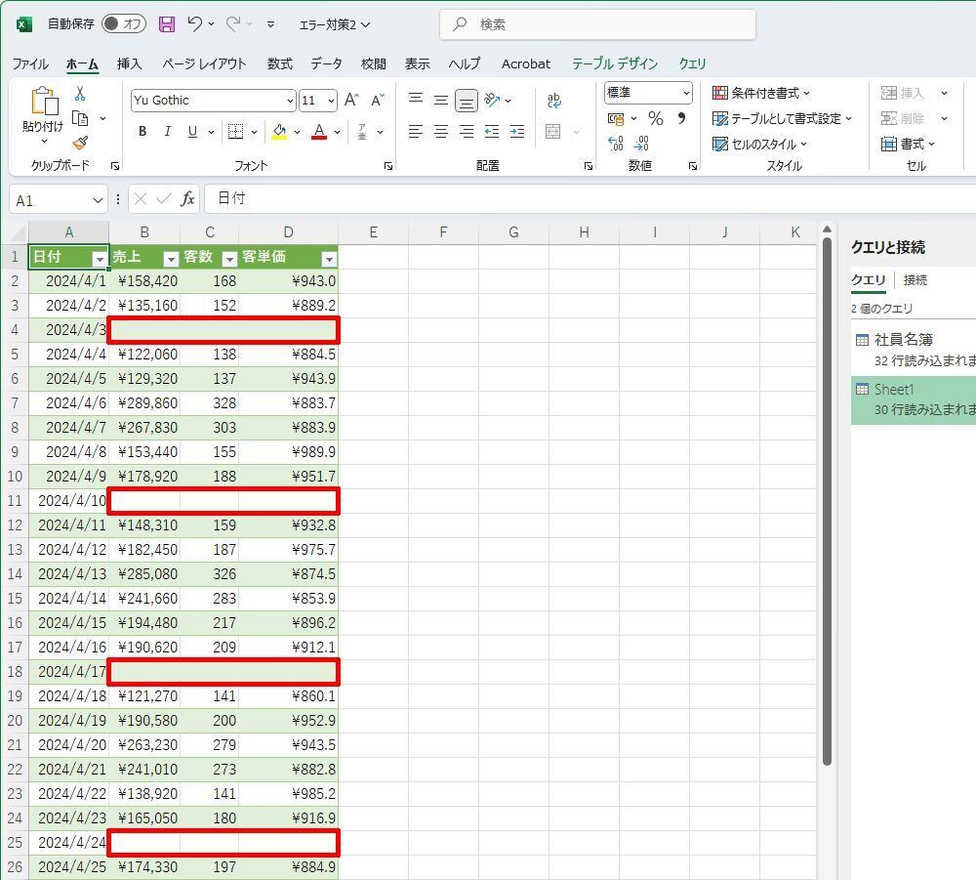Click the Undo arrow icon
The height and width of the screenshot is (880, 976).
point(195,24)
